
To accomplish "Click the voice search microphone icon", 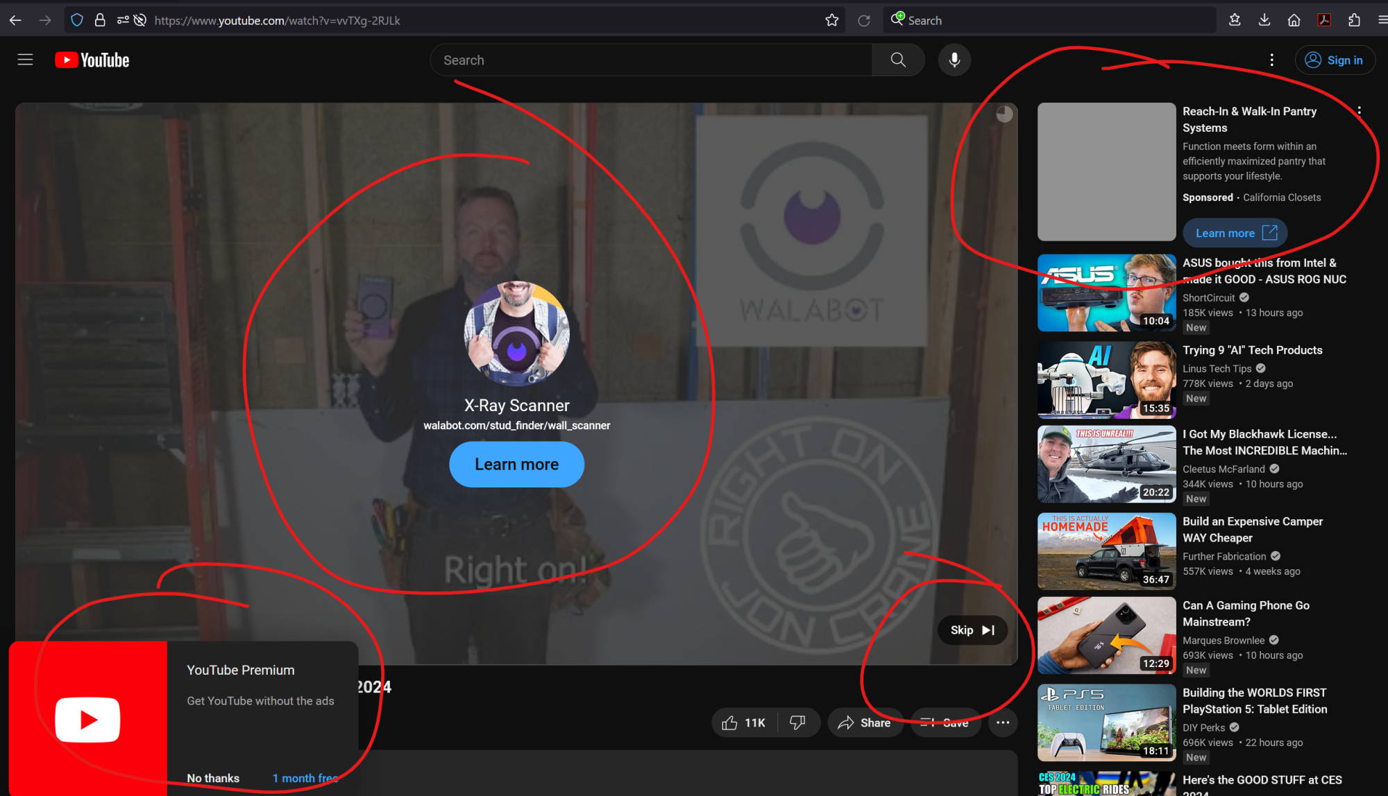I will tap(954, 60).
